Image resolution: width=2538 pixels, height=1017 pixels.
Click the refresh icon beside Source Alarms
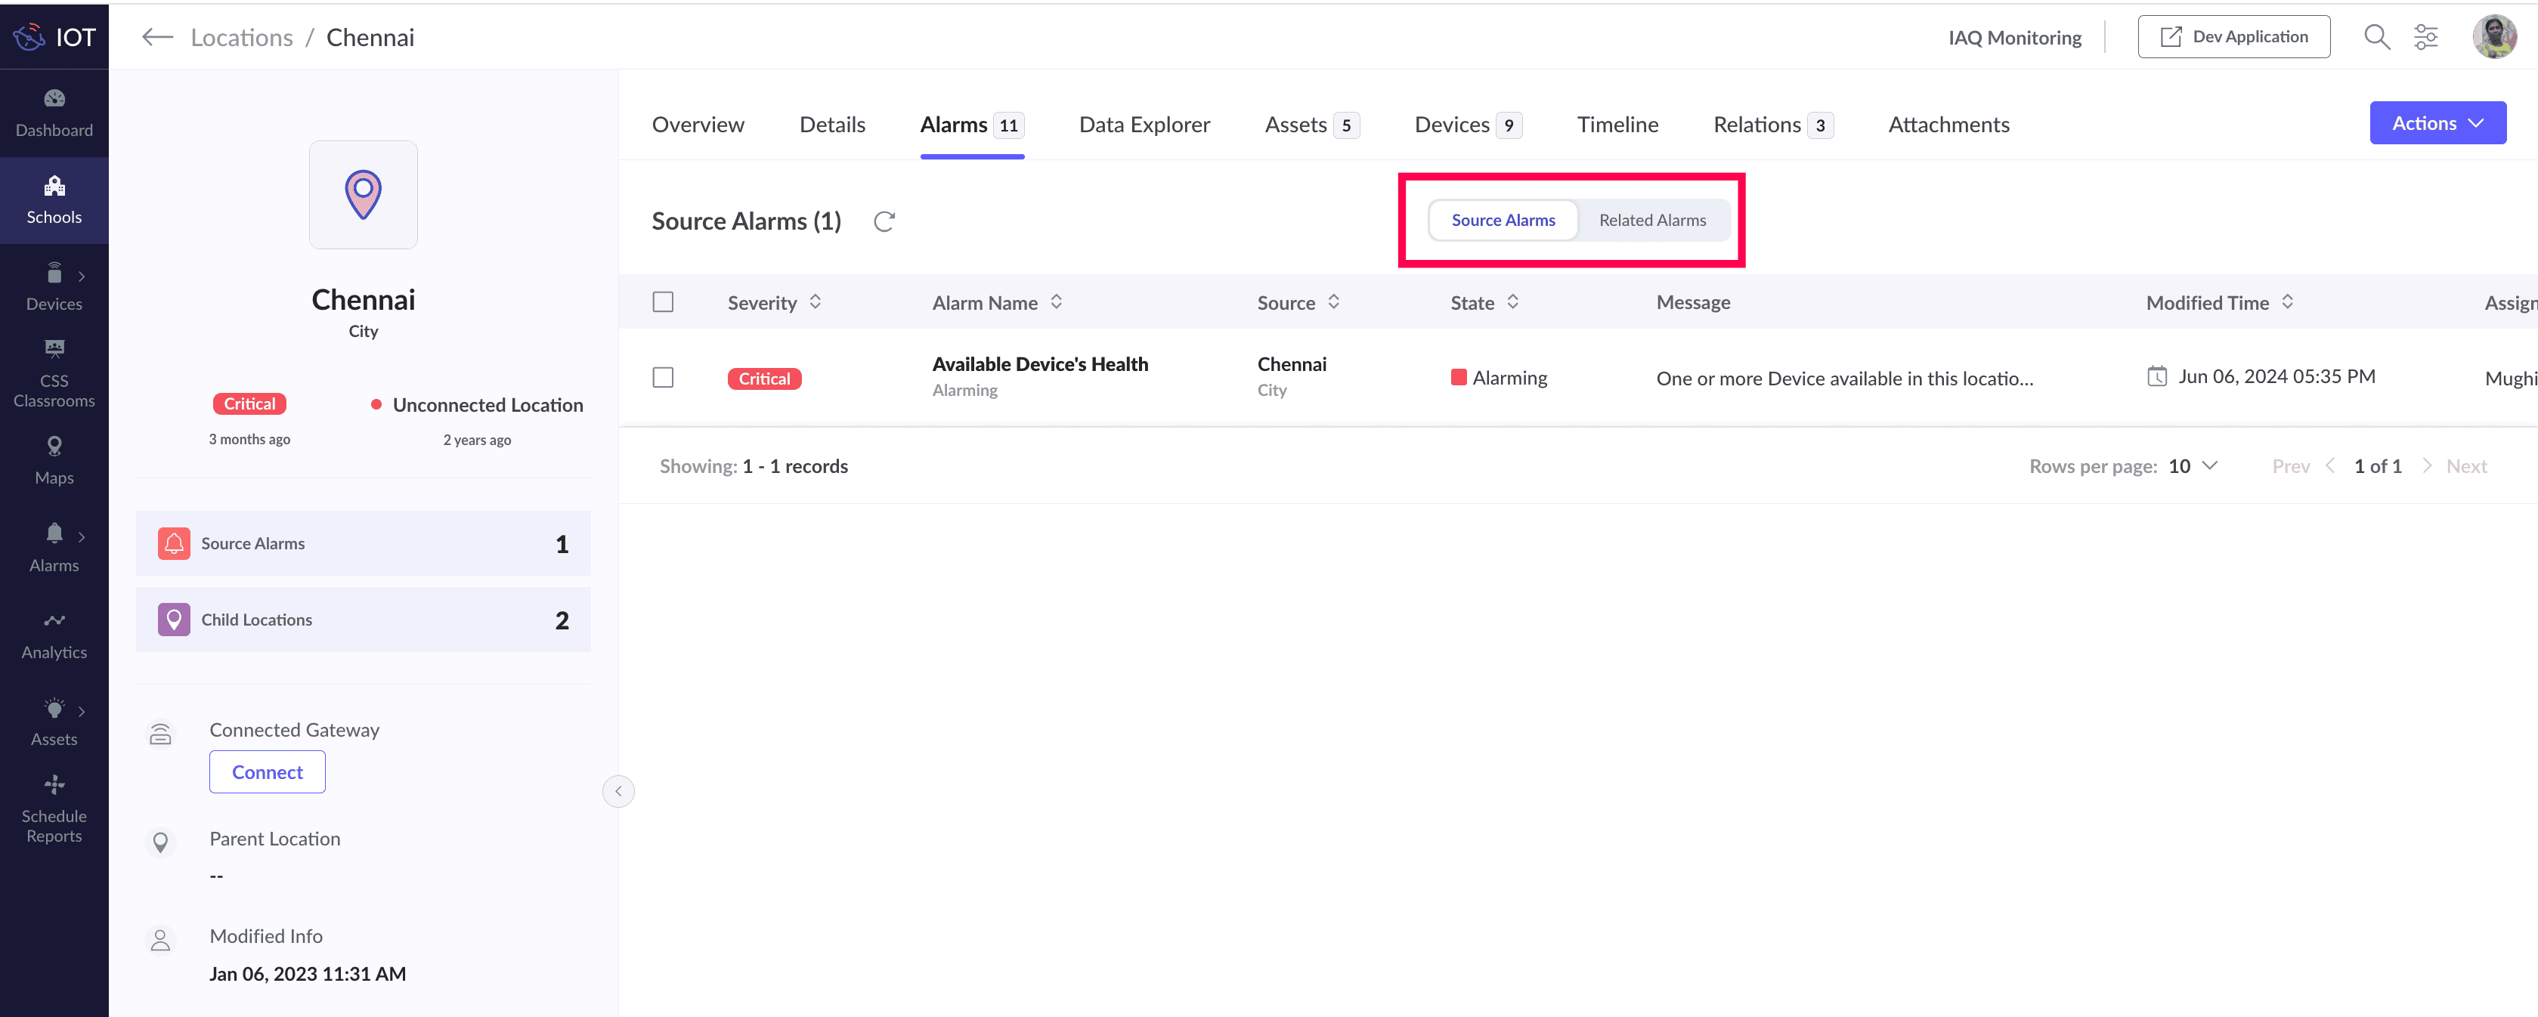click(884, 221)
